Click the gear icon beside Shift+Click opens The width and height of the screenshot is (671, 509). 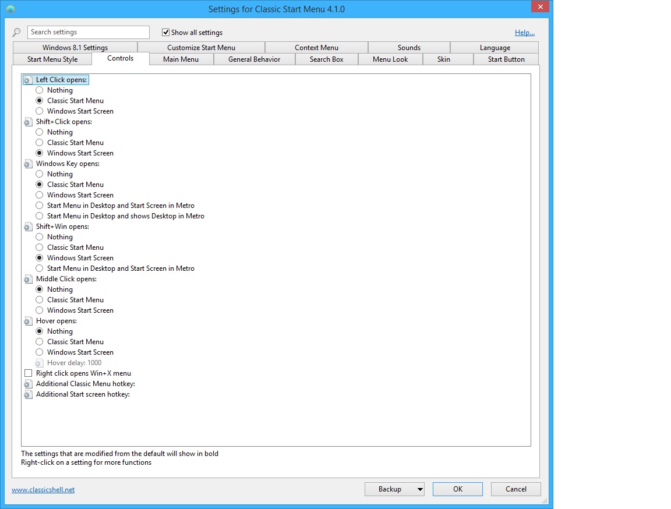coord(28,122)
